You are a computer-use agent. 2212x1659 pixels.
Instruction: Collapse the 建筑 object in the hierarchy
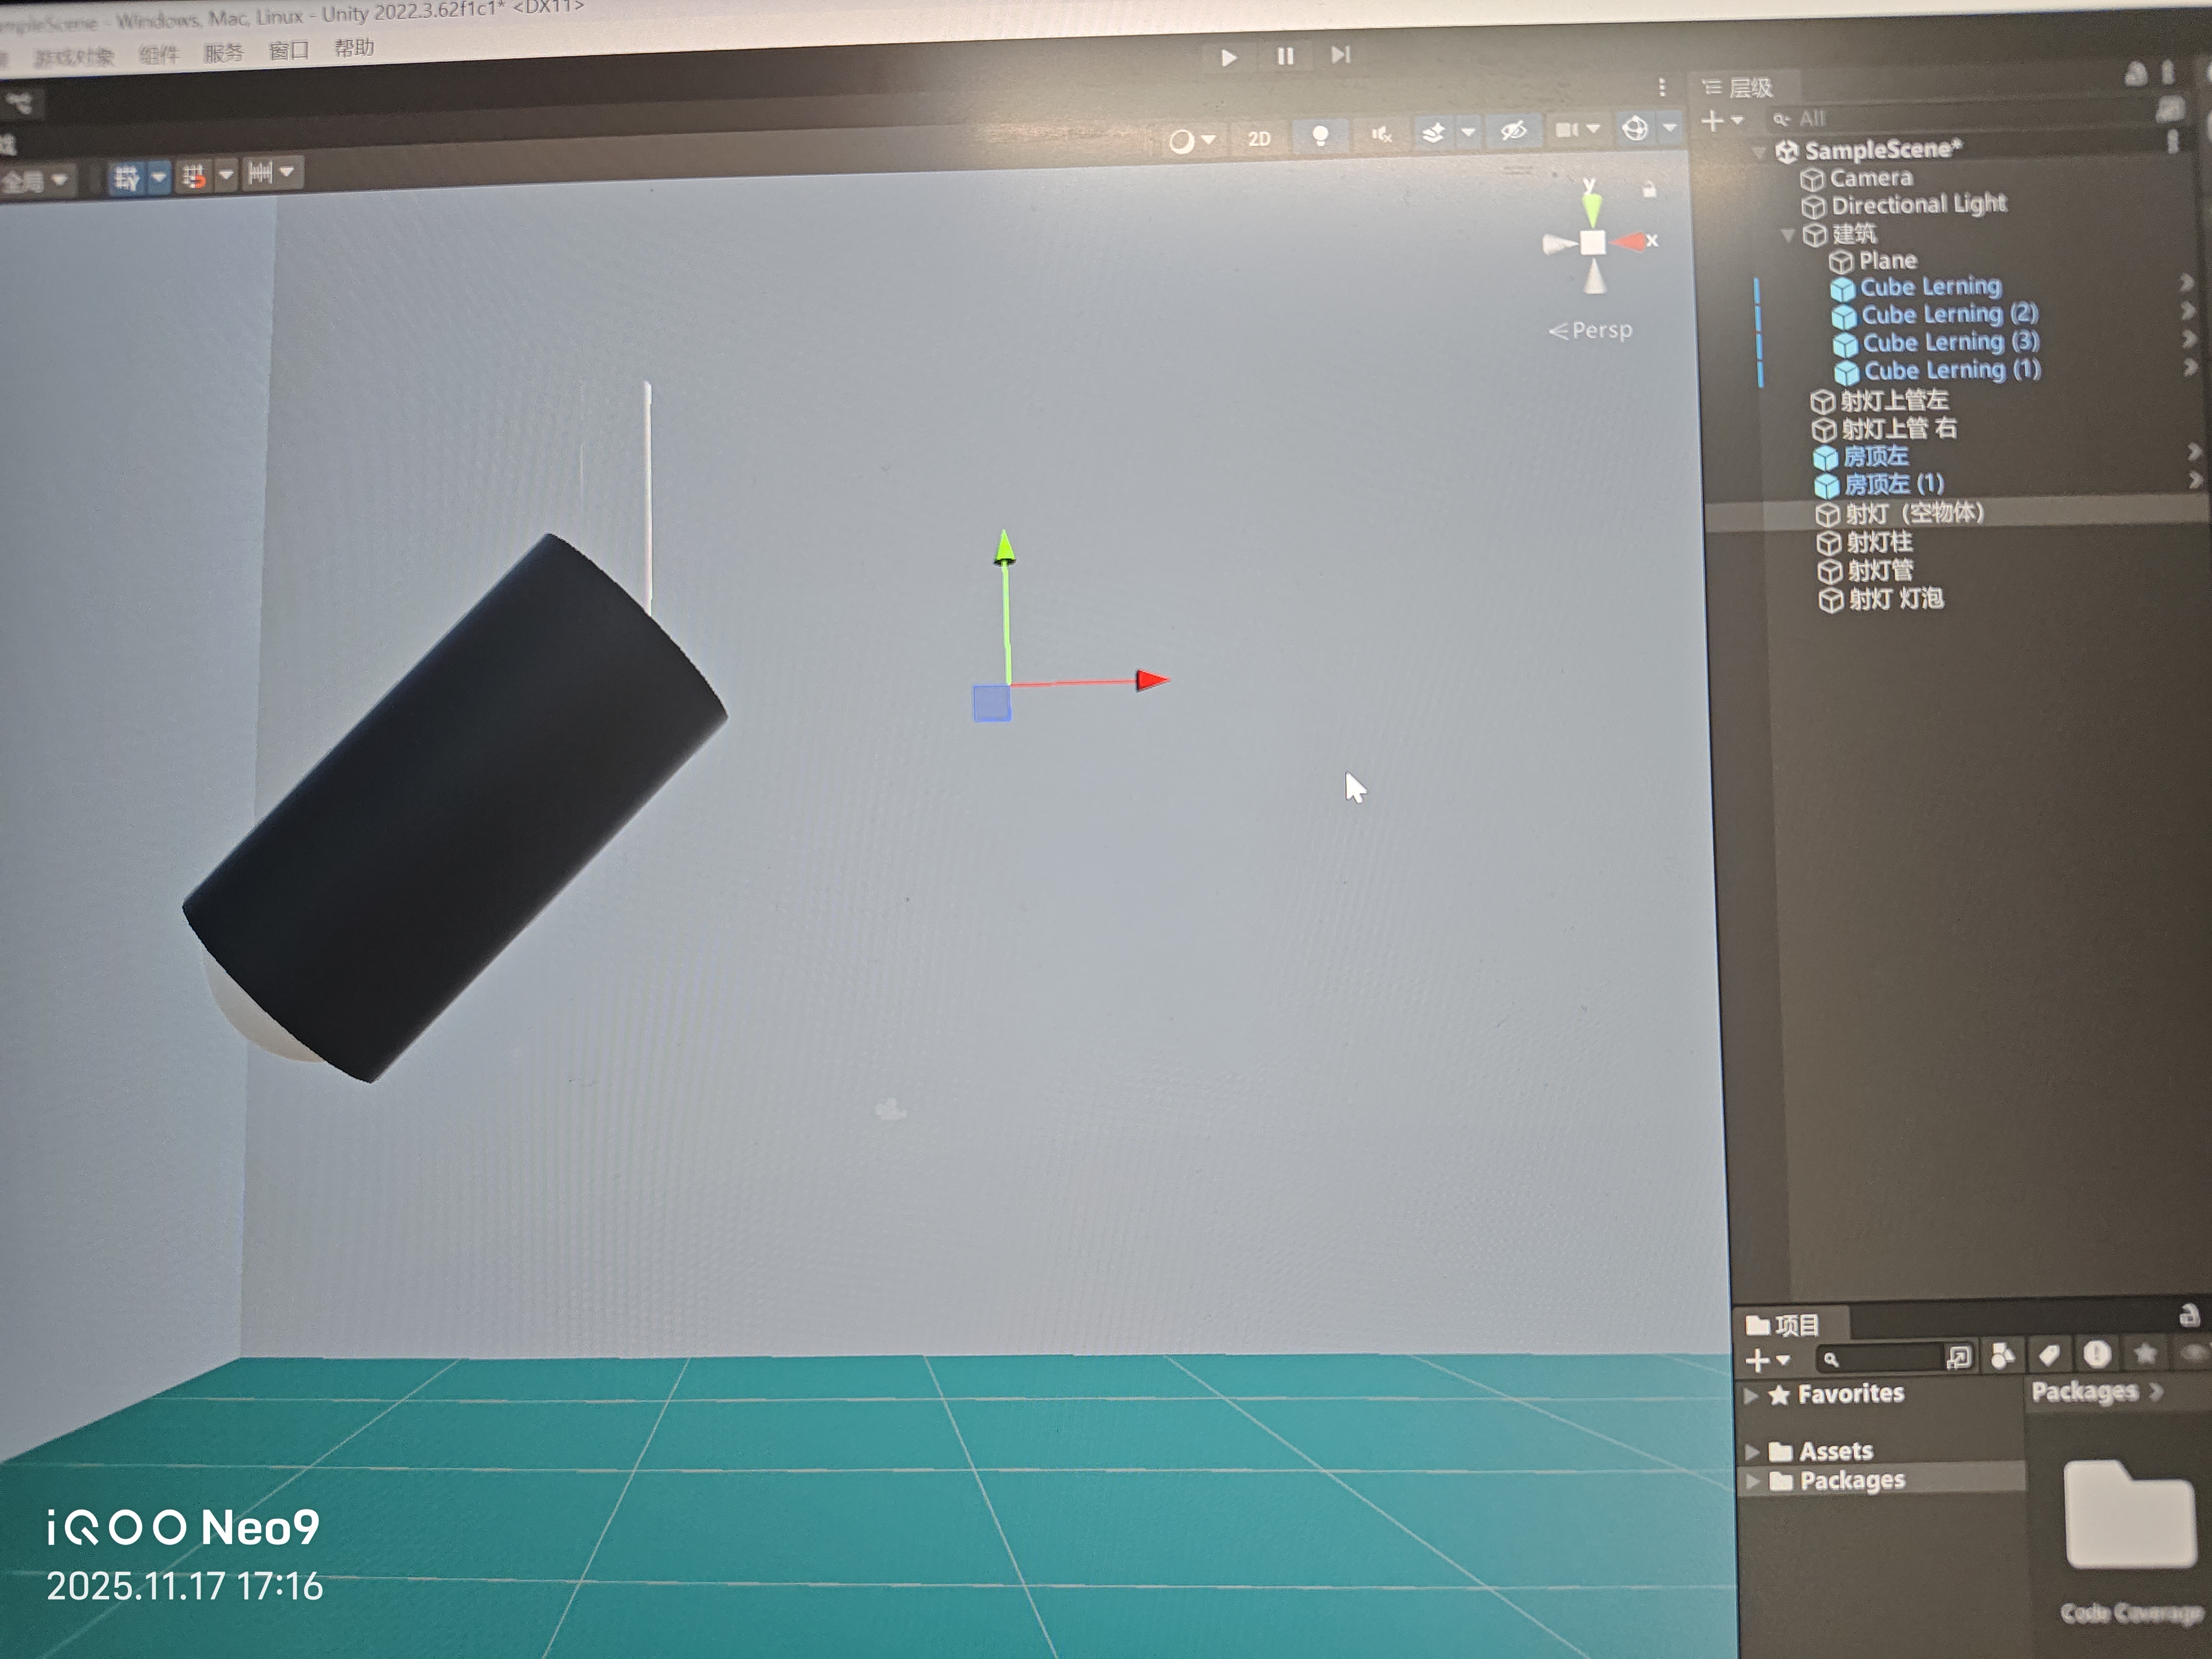pos(1788,235)
